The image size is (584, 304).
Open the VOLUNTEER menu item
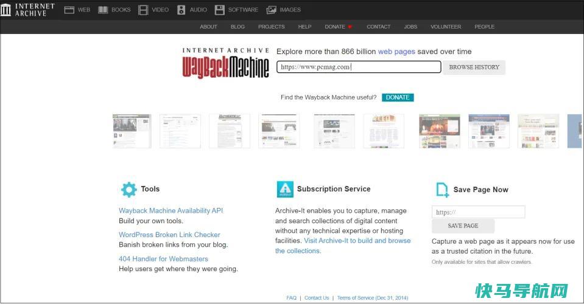click(446, 27)
